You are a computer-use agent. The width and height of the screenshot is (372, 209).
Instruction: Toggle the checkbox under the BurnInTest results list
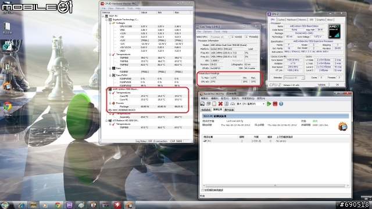pos(202,190)
